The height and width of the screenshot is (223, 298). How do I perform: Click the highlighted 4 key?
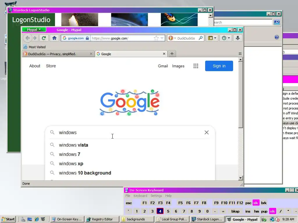coord(160,211)
